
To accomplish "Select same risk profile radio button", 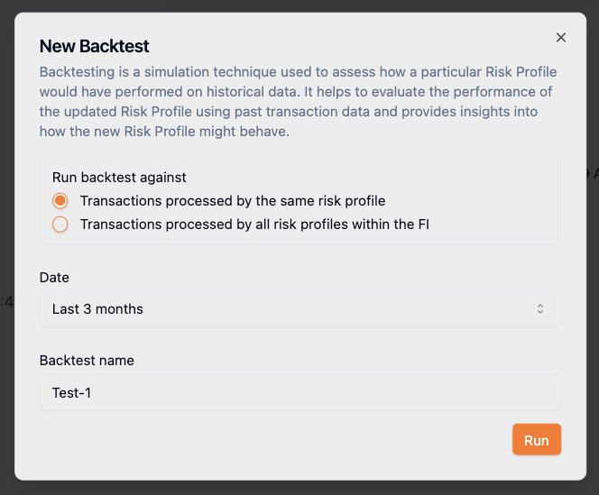I will coord(60,200).
